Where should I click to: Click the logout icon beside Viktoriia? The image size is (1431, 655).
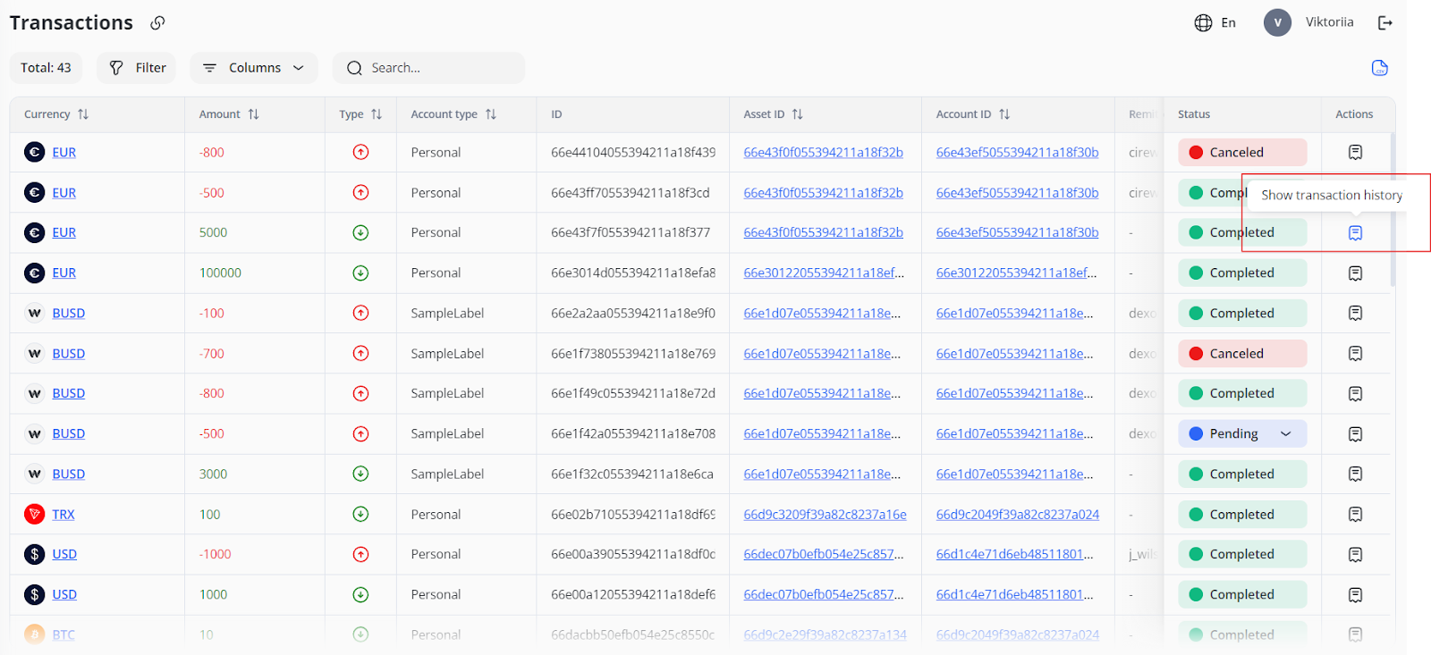1384,23
